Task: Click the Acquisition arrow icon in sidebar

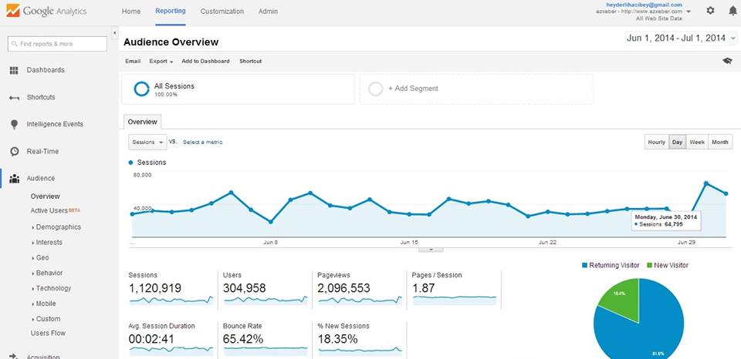Action: (14, 356)
